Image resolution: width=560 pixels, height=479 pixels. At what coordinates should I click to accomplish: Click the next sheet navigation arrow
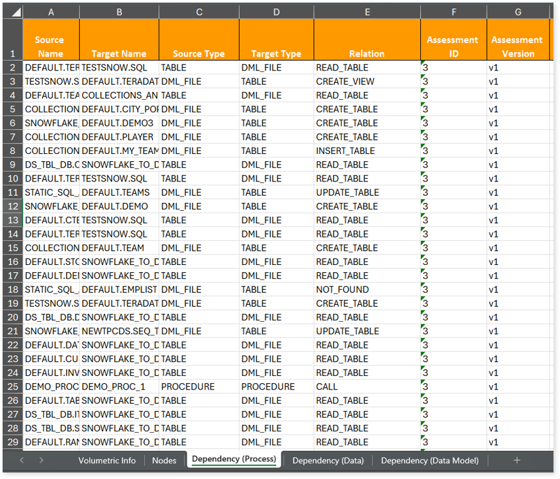point(41,460)
